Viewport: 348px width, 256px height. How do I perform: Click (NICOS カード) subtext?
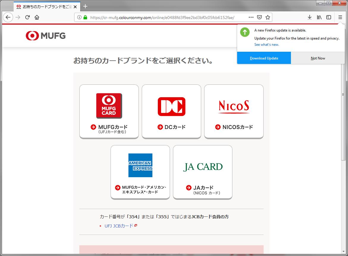(207, 193)
